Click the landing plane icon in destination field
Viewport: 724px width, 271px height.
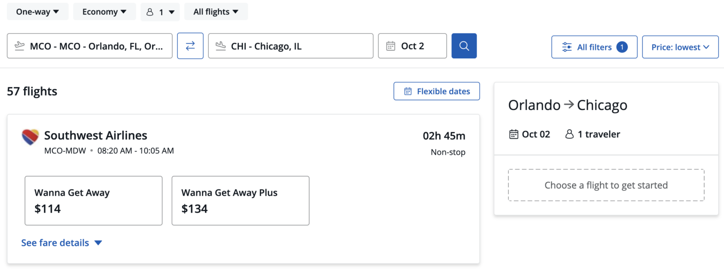pos(220,46)
